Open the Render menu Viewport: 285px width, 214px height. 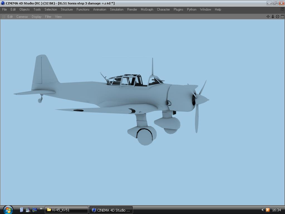132,9
